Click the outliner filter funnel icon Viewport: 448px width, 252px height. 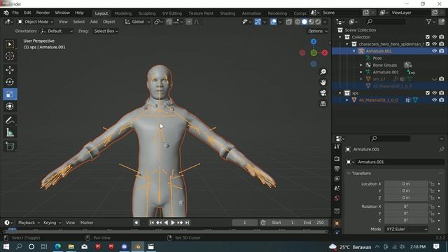pyautogui.click(x=428, y=22)
